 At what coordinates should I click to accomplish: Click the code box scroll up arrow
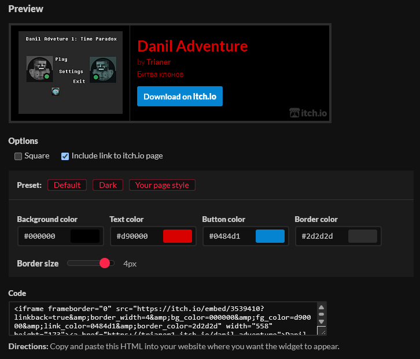322,308
